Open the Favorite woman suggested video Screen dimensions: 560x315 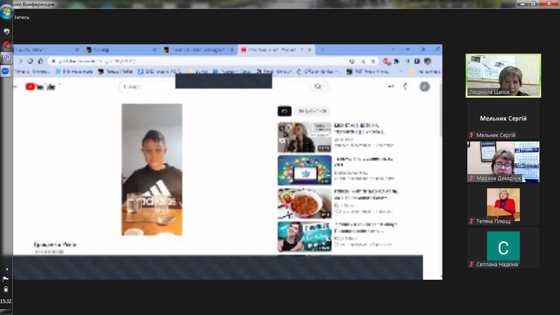(x=305, y=237)
